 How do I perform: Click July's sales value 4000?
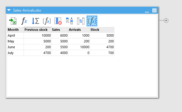click(60, 53)
